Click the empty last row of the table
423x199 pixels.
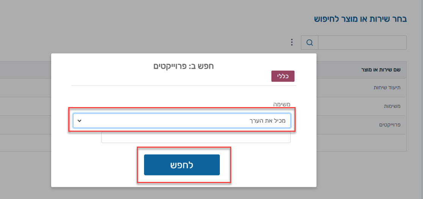(x=362, y=143)
